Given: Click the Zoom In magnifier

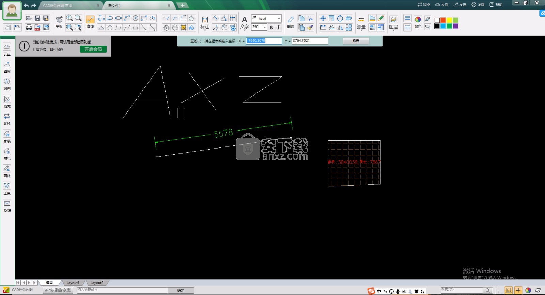Looking at the screenshot, I should (69, 18).
